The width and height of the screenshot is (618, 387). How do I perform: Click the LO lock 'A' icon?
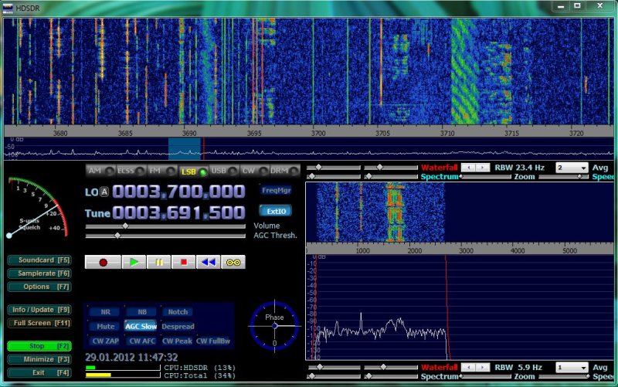tap(104, 192)
